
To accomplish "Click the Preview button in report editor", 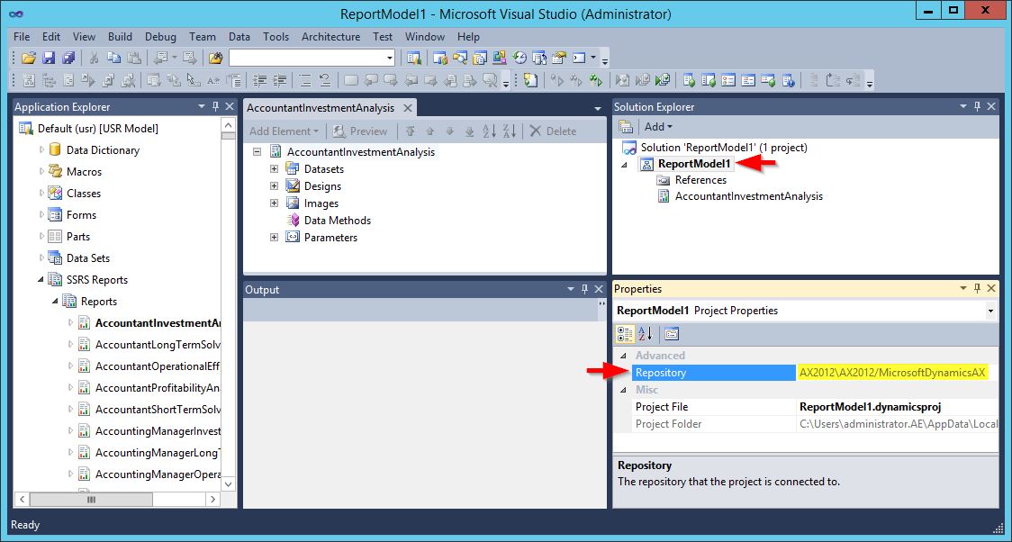I will point(360,131).
